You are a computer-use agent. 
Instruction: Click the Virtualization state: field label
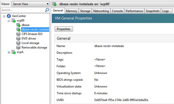coord(69,86)
